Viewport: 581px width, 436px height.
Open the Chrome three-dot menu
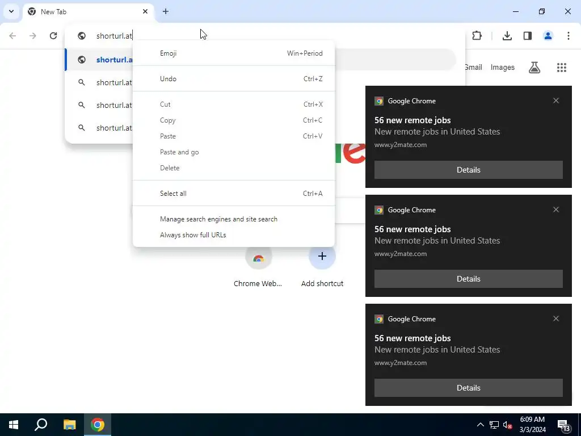point(569,36)
